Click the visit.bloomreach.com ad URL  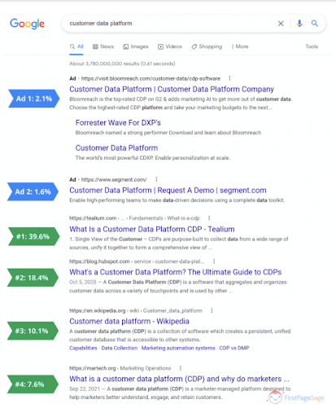(x=151, y=78)
